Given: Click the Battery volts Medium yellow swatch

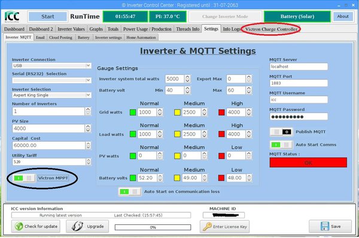Looking at the screenshot, I should coord(177,178).
